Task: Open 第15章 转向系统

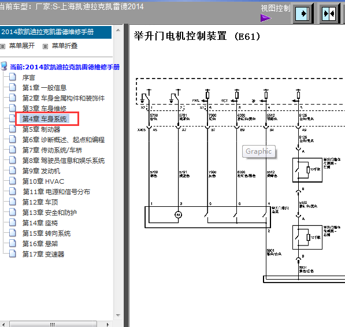Action: click(46, 233)
